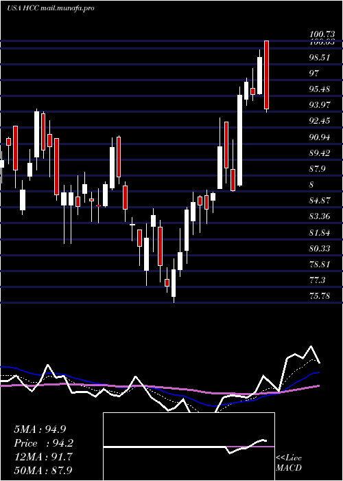Click the 84.87 price axis label
Screen dimensions: 343x481
[x=320, y=201]
